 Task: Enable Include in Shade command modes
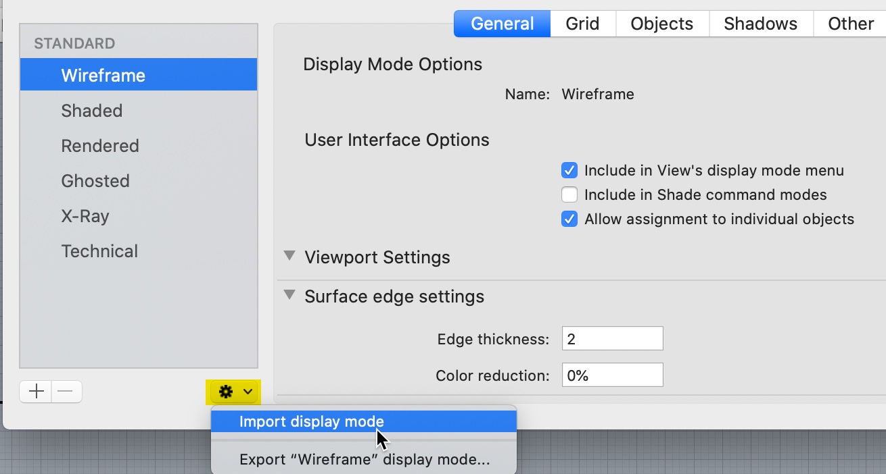point(569,195)
